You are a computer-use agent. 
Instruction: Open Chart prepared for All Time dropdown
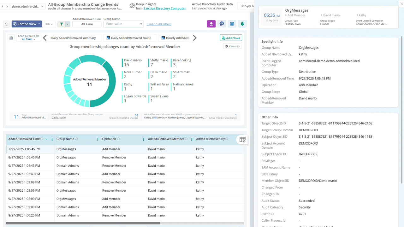pos(28,38)
